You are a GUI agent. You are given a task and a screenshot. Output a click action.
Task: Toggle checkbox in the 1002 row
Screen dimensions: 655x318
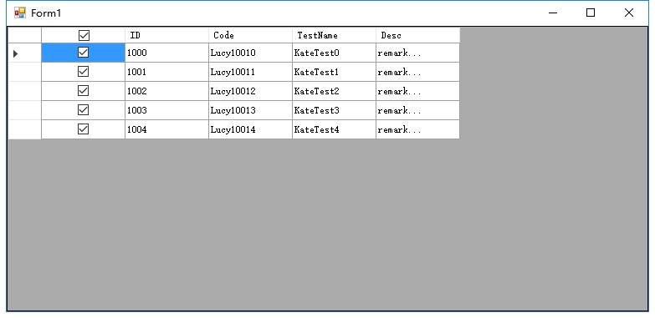tap(83, 90)
